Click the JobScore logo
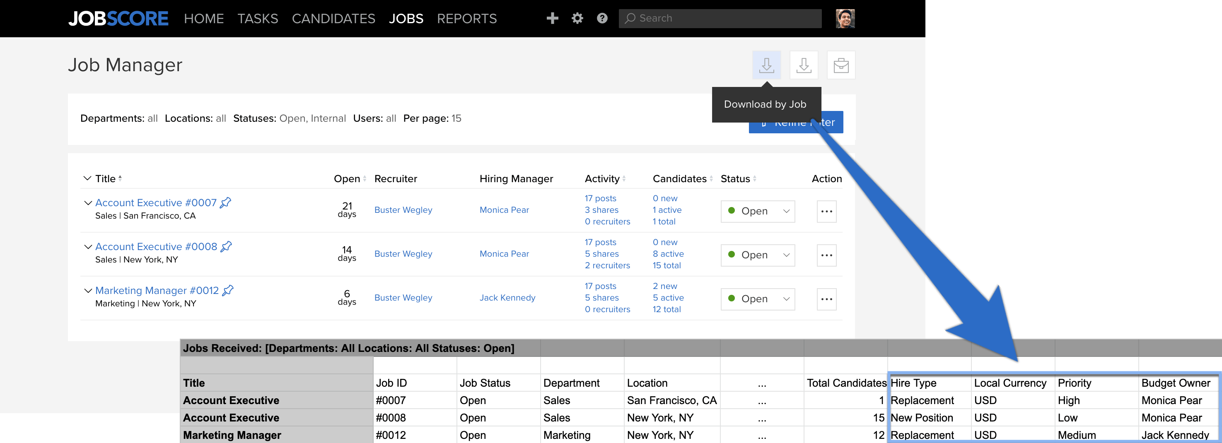 [x=118, y=19]
